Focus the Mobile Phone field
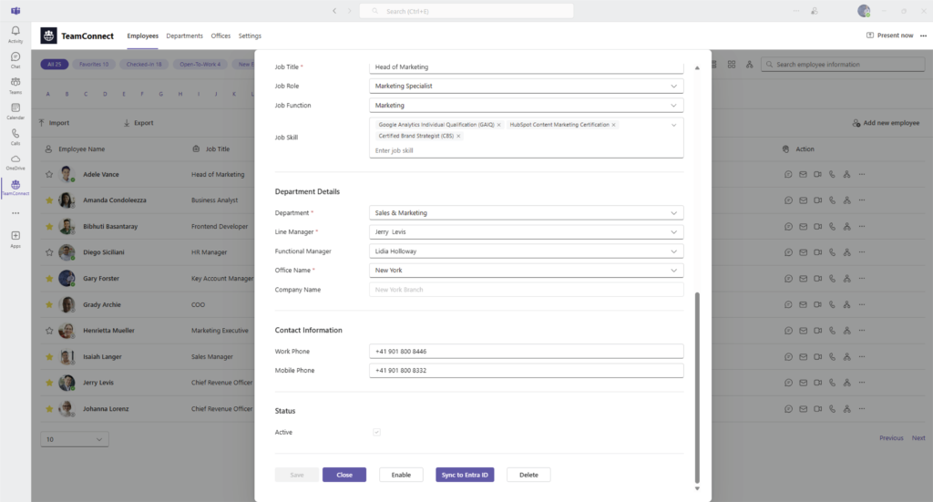The image size is (933, 502). click(x=526, y=371)
